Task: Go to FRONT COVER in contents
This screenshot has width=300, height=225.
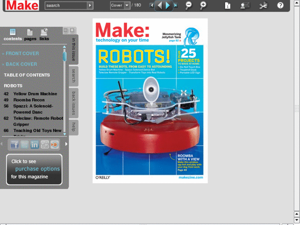Action: coord(22,53)
